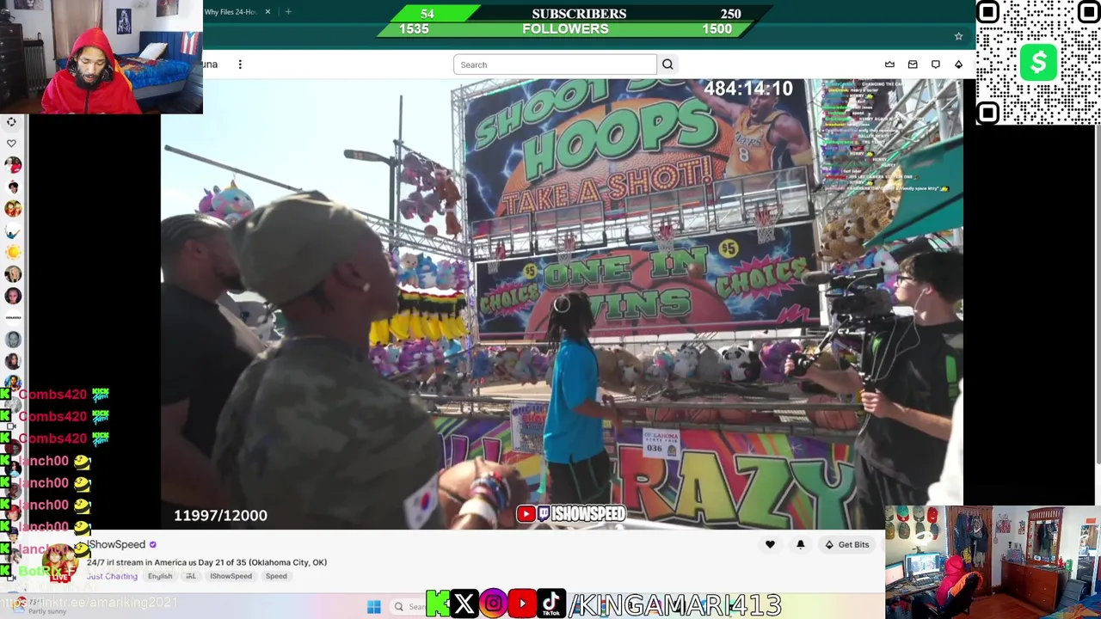Image resolution: width=1101 pixels, height=619 pixels.
Task: Select the IRL tag
Action: pos(191,576)
